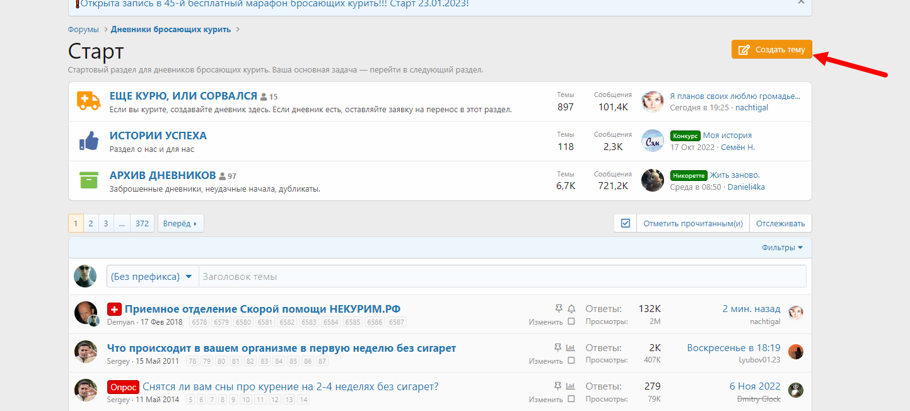Open the Воскресенье в 18:19 last post link
Viewport: 910px width, 411px height.
click(734, 348)
